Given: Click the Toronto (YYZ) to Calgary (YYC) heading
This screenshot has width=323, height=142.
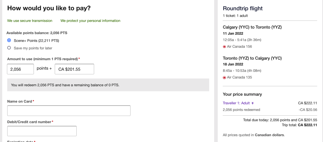Looking at the screenshot, I should click(252, 58).
